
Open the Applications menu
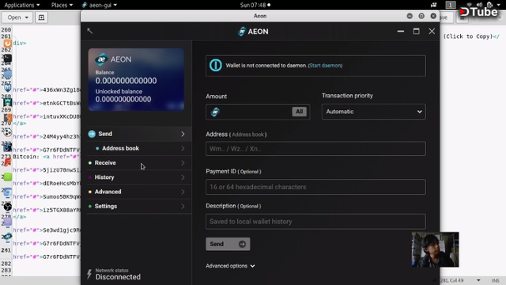click(22, 5)
